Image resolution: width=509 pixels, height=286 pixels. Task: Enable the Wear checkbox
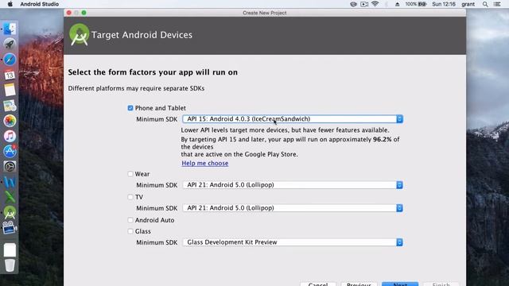(130, 174)
